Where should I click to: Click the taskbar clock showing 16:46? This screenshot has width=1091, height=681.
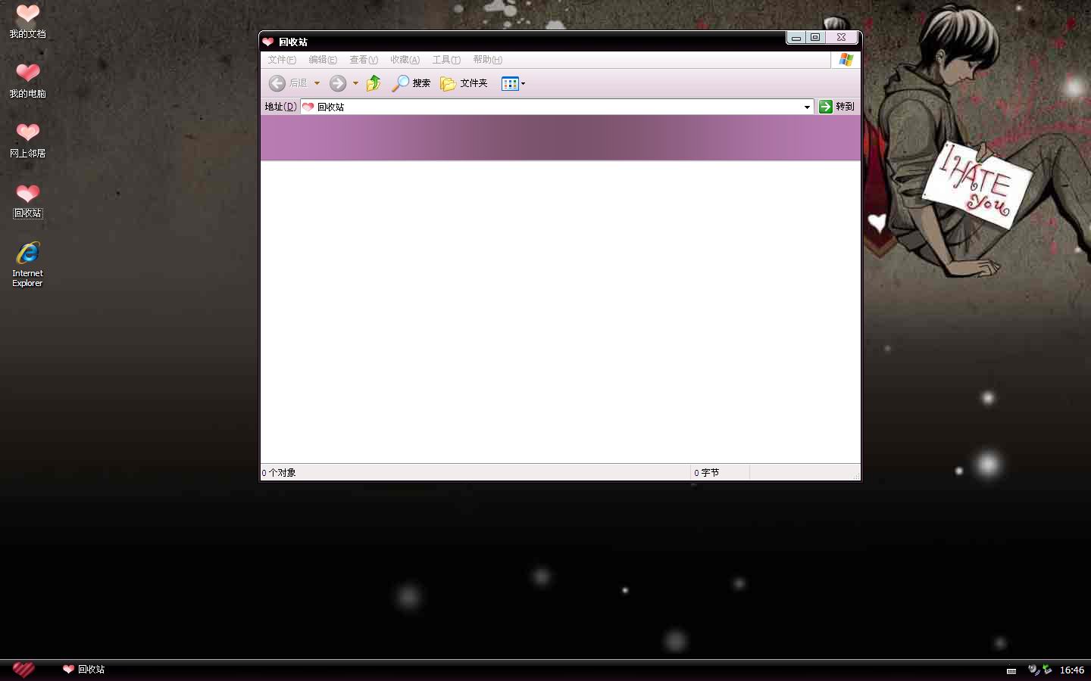click(x=1072, y=670)
